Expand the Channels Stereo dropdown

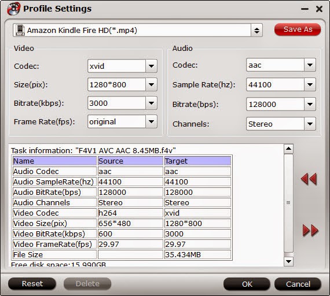pyautogui.click(x=310, y=124)
